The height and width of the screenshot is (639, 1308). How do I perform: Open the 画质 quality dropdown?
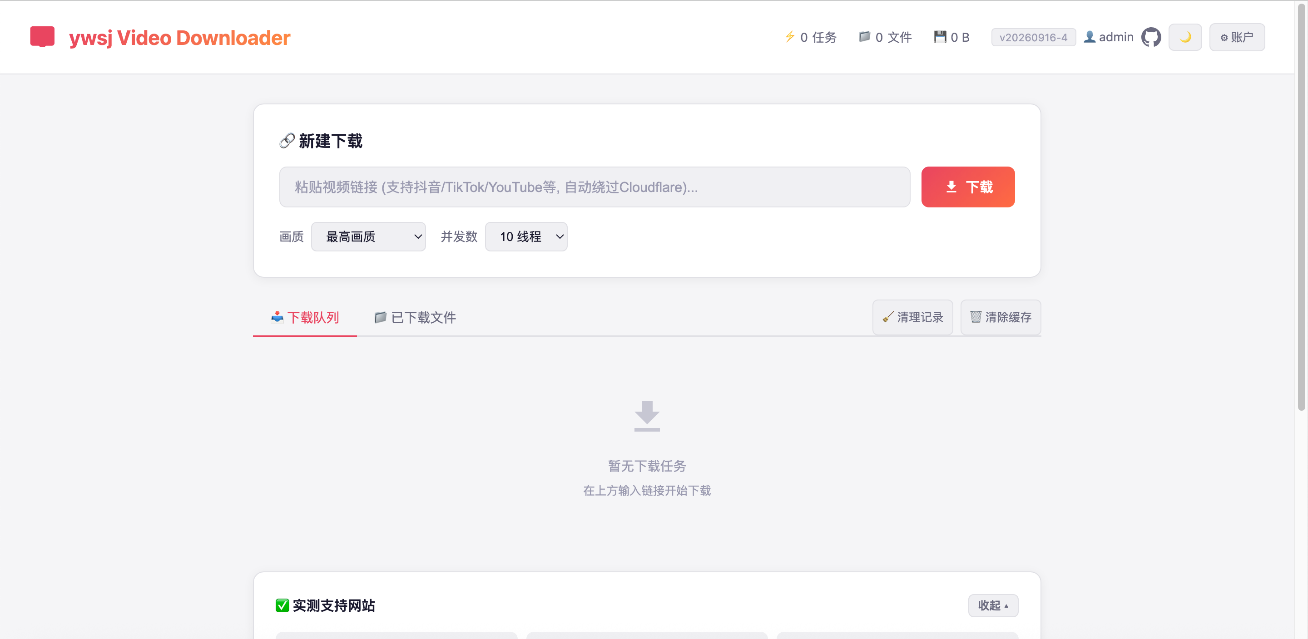point(368,236)
